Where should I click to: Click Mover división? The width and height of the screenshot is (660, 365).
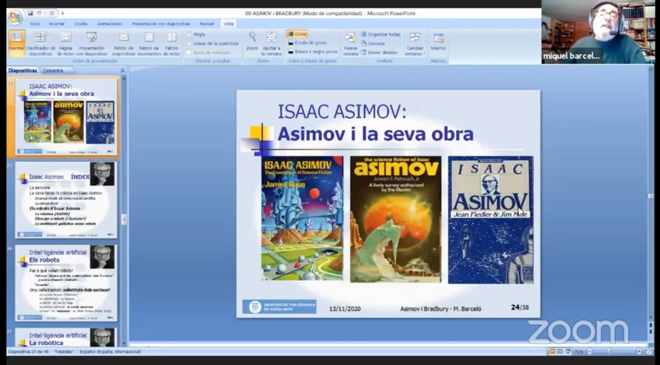tap(379, 52)
